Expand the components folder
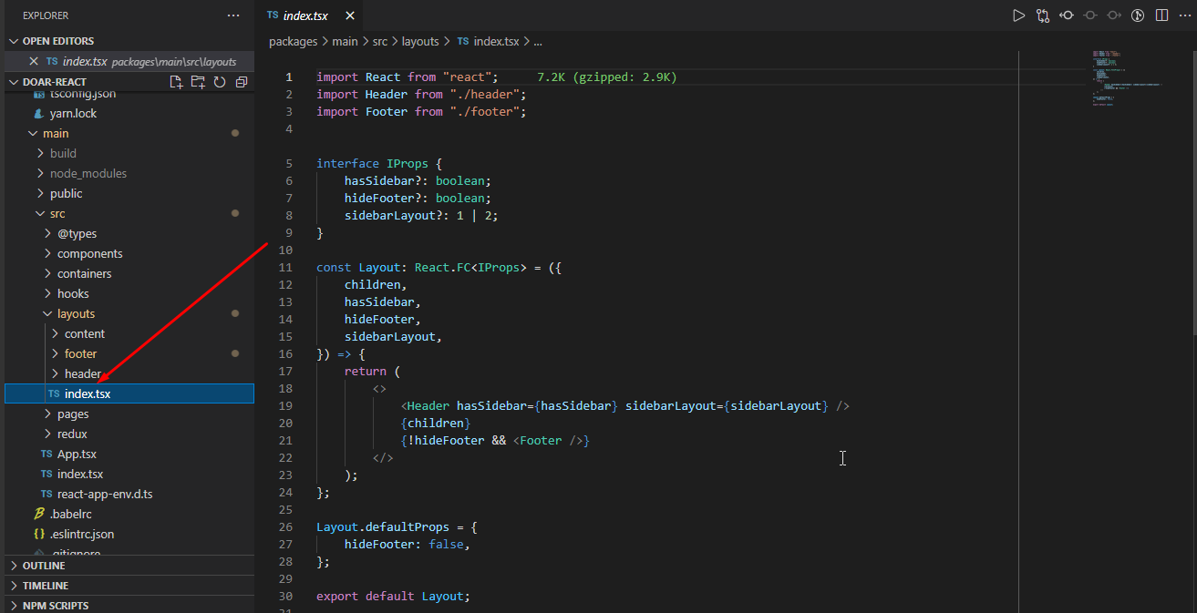 (129, 253)
